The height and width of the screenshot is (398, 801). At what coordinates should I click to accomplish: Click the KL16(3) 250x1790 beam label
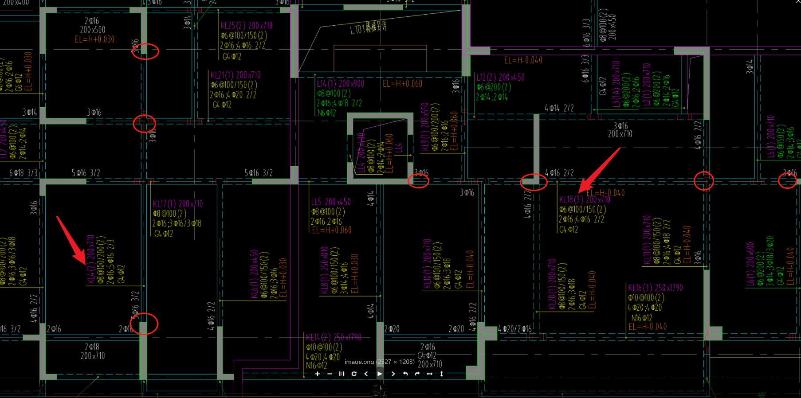pos(656,288)
